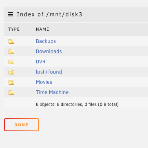Click the Downloads folder icon

click(11, 52)
